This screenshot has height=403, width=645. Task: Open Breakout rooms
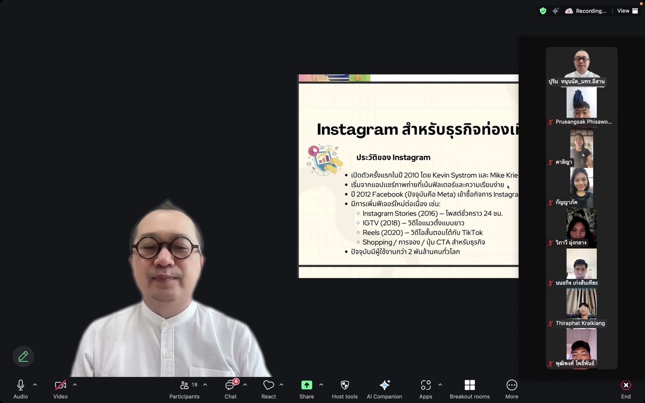[x=469, y=389]
